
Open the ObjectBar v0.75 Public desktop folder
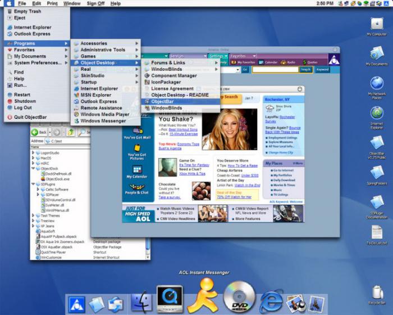(x=377, y=147)
